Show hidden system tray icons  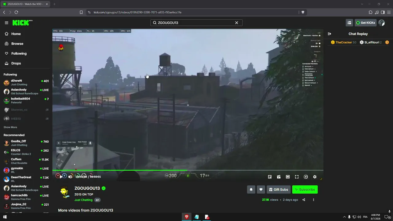[344, 217]
